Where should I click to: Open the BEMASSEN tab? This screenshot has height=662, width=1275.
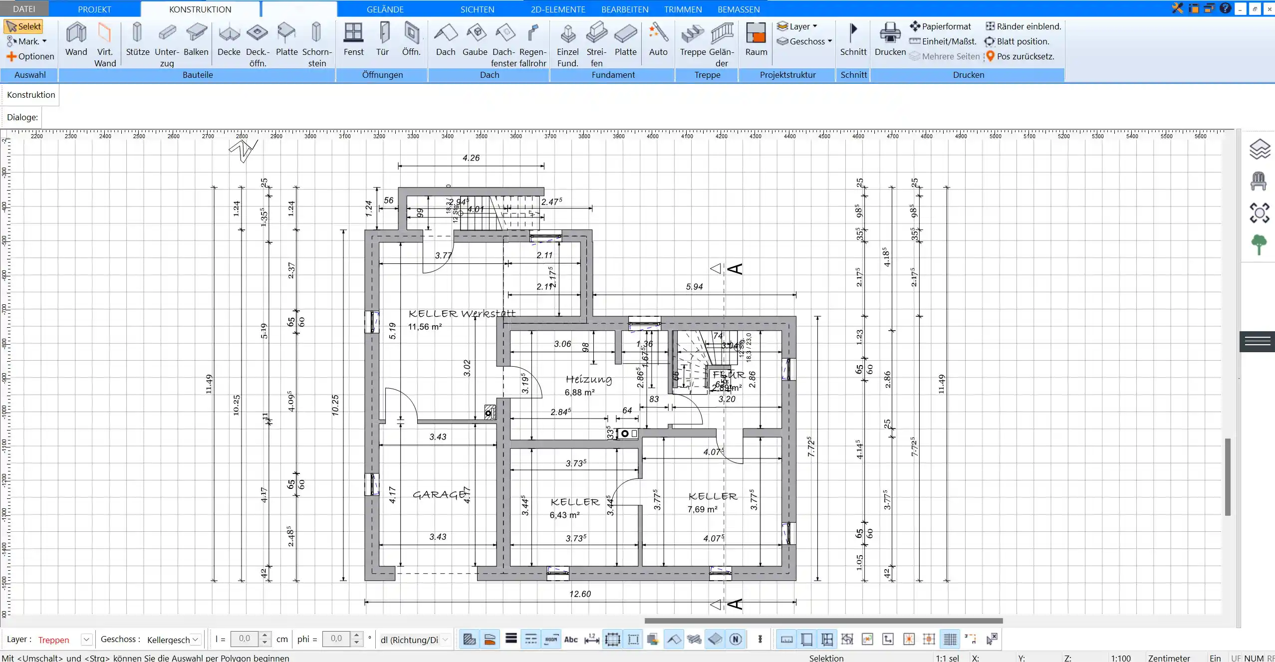tap(739, 9)
